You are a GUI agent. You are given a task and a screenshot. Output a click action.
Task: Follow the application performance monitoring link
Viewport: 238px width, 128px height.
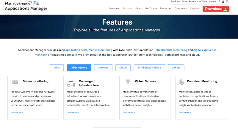click(89, 50)
